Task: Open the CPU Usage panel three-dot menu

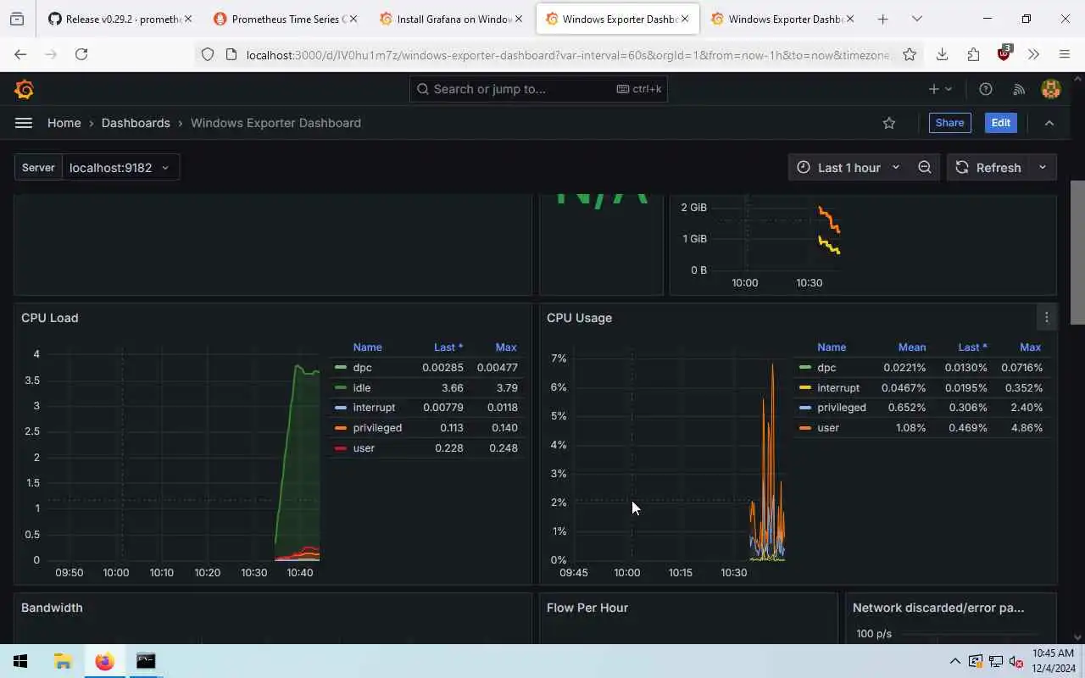Action: pyautogui.click(x=1047, y=318)
